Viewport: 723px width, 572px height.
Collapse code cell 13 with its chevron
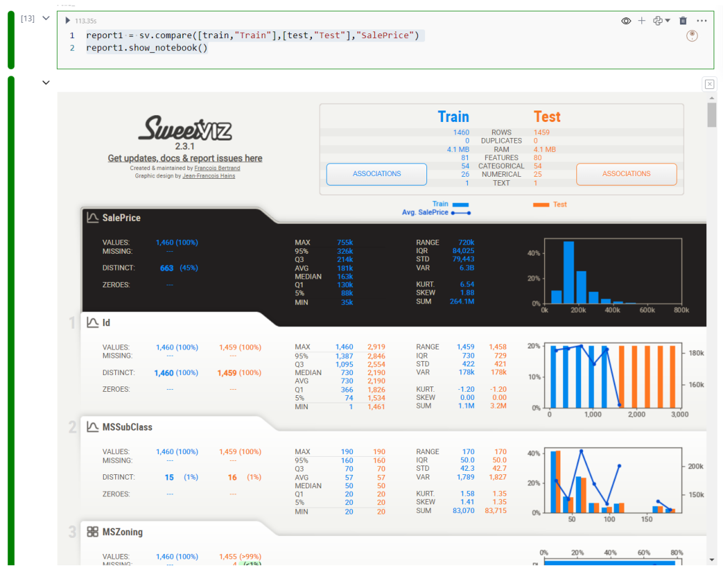[x=46, y=19]
